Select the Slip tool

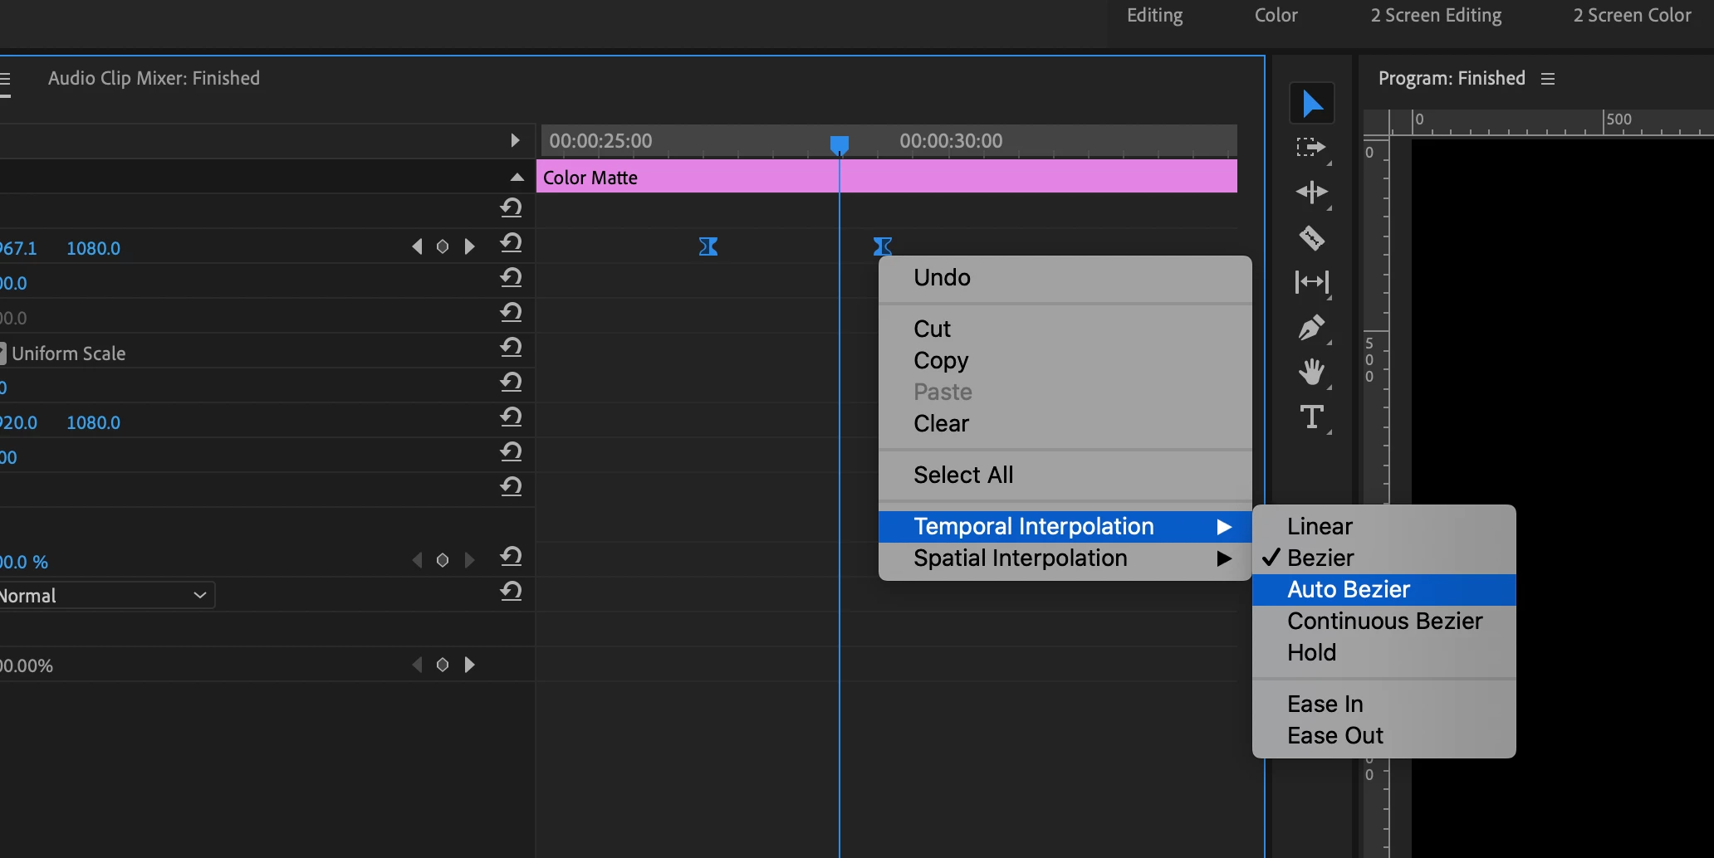tap(1312, 283)
